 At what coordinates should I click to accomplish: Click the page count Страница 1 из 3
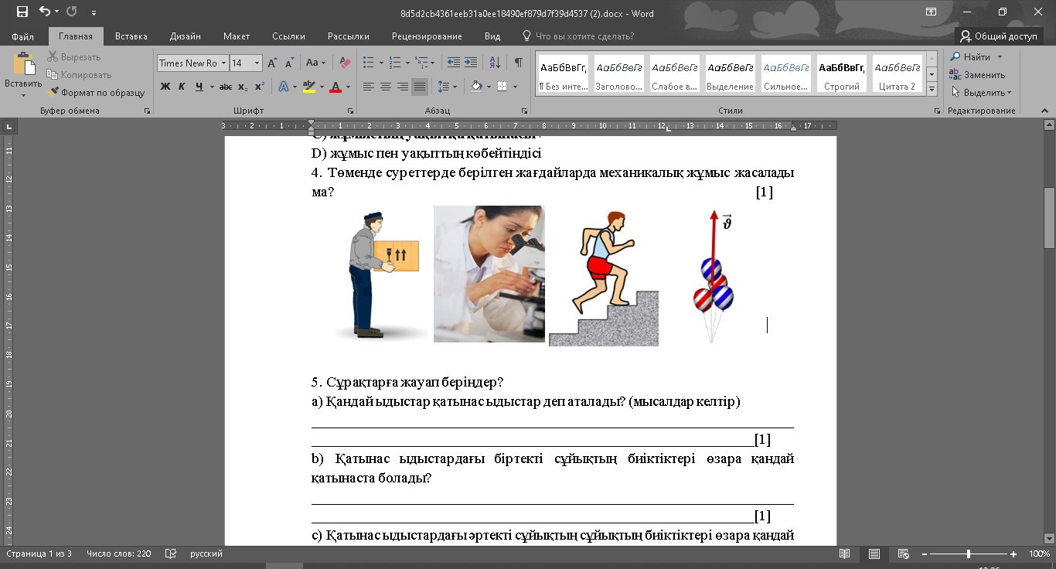39,554
